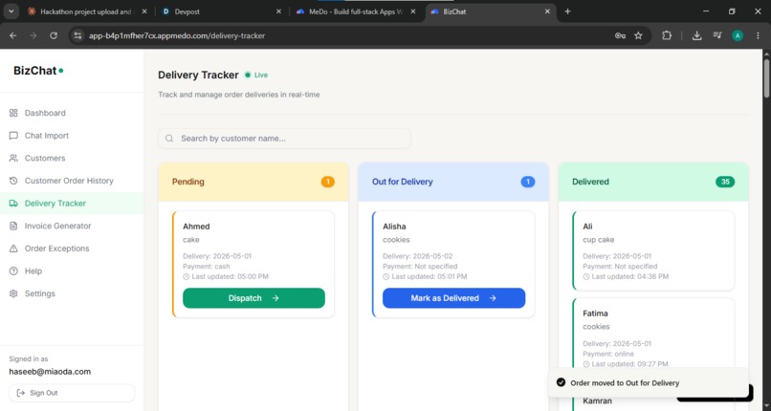Screen dimensions: 771x411
Task: Click the Kamran delivered card name
Action: tap(598, 400)
